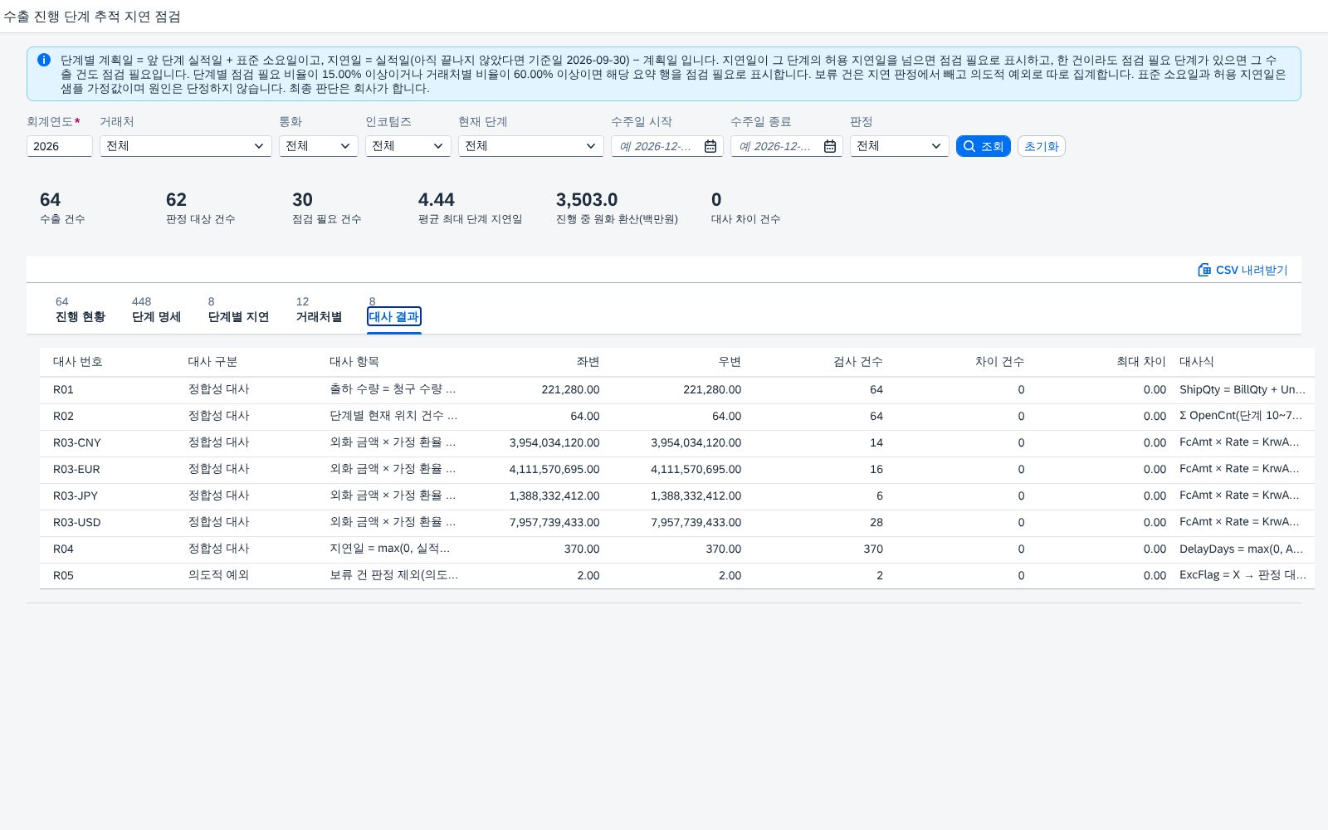Screen dimensions: 1328x830
Task: Click the 대사 구분 column header
Action: pyautogui.click(x=212, y=362)
